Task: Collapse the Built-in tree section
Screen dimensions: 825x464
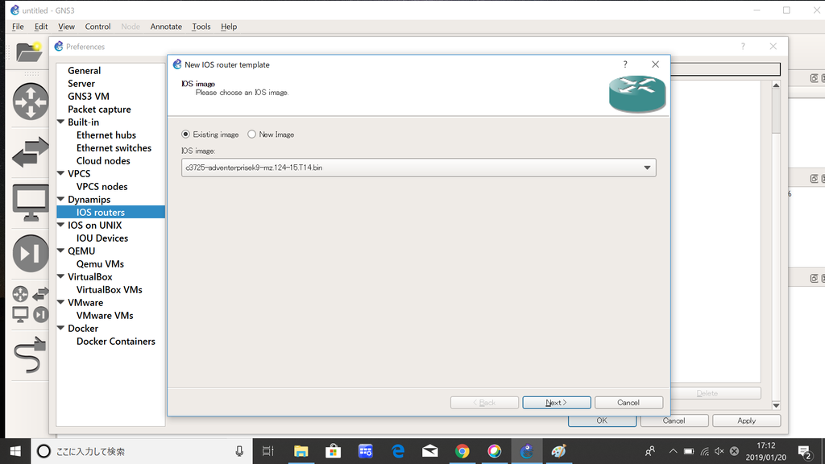Action: point(61,122)
